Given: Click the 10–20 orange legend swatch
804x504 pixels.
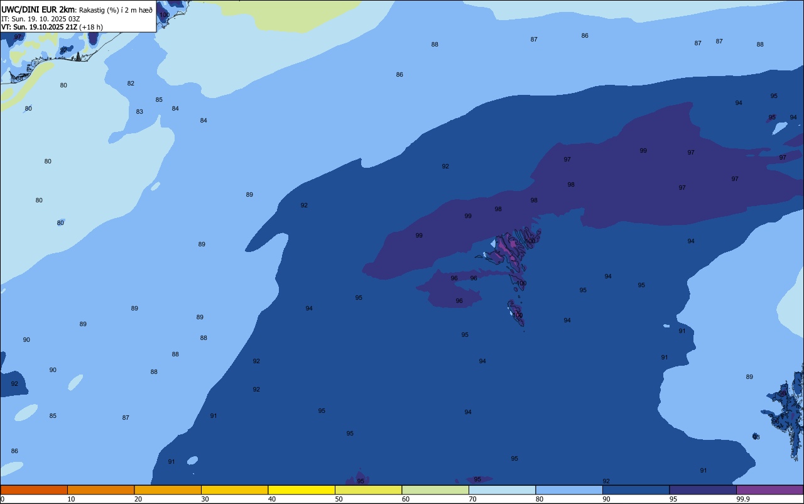Looking at the screenshot, I should [x=100, y=490].
